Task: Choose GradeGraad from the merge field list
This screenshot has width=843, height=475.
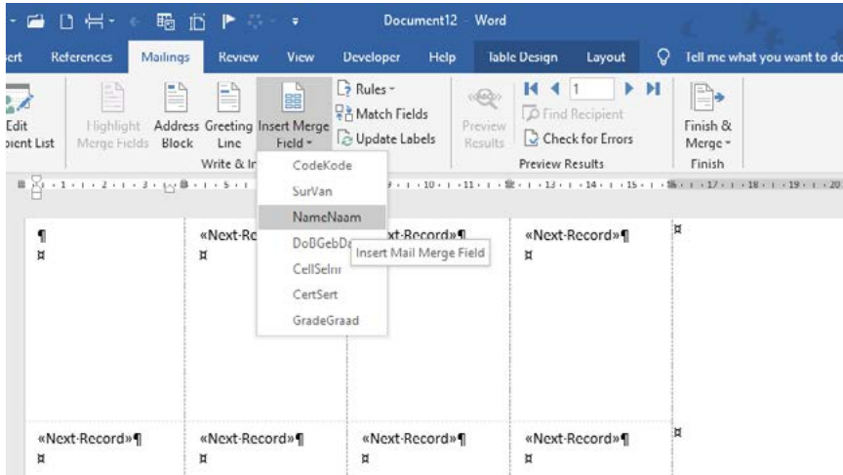Action: click(322, 320)
